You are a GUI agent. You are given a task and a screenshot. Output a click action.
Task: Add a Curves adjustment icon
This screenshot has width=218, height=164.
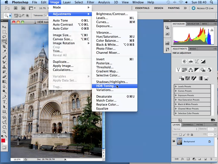coord(197,61)
